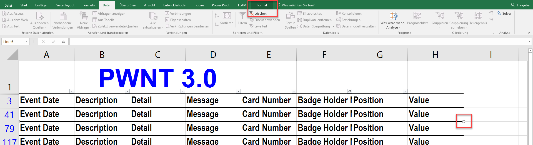533x145 pixels.
Task: Click the formula bar input field
Action: pos(297,42)
